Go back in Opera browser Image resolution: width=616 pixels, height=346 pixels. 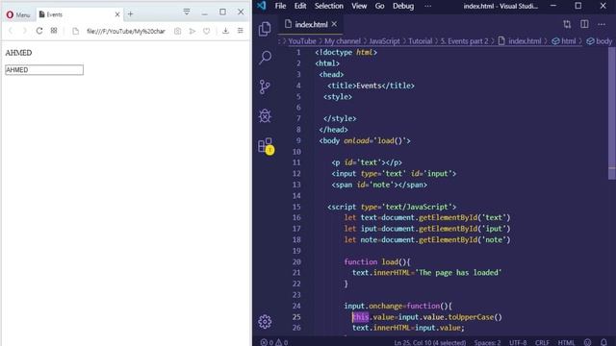click(x=11, y=31)
